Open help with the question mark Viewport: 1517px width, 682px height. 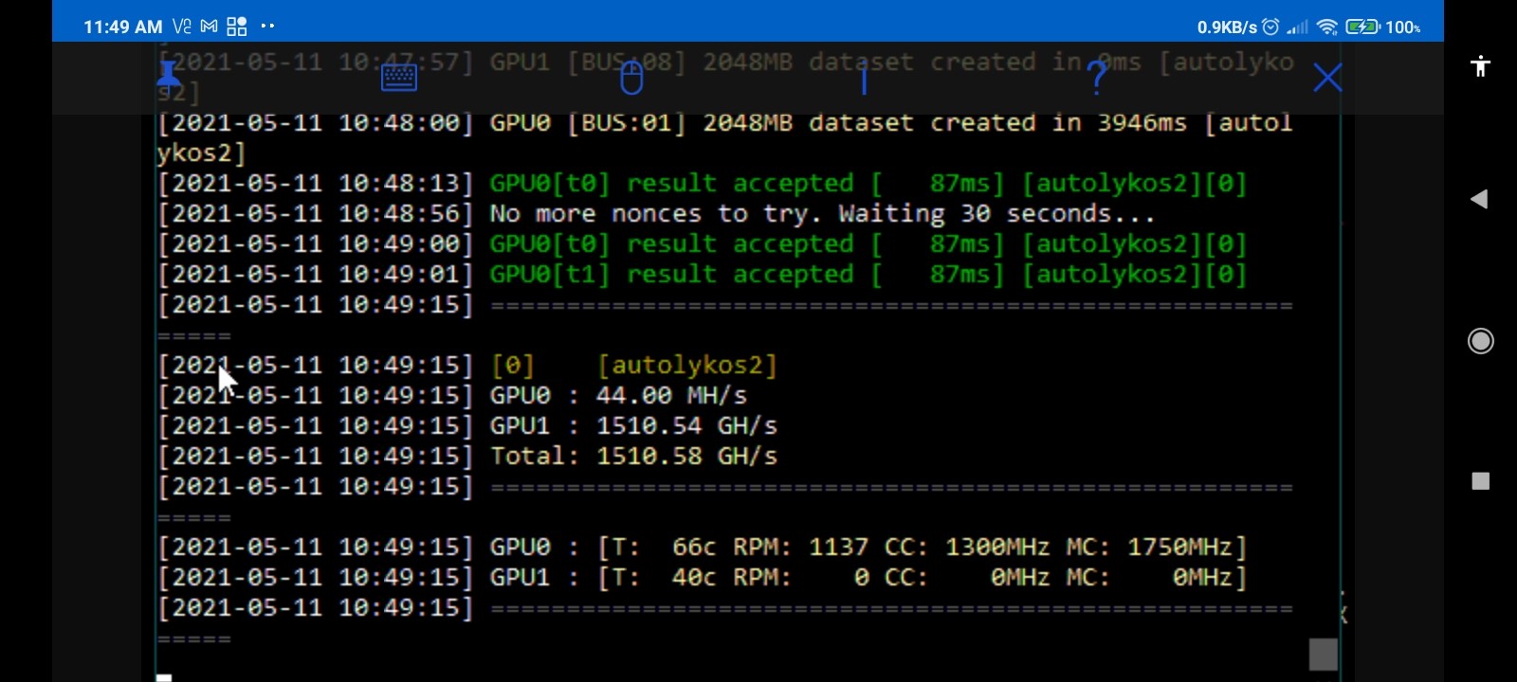pos(1097,77)
